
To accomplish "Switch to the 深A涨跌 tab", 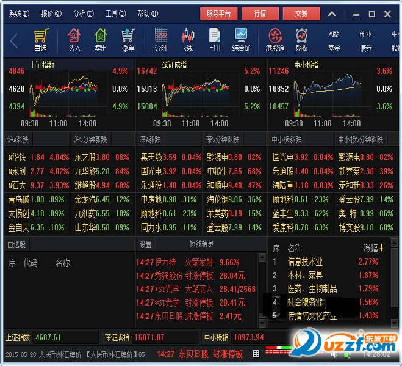I will (150, 139).
